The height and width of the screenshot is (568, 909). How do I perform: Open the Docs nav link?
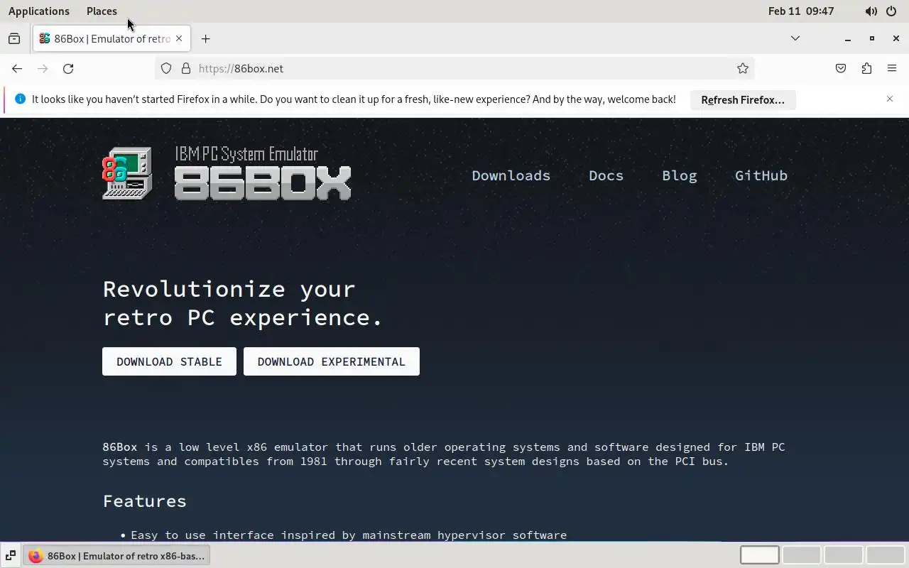coord(606,175)
